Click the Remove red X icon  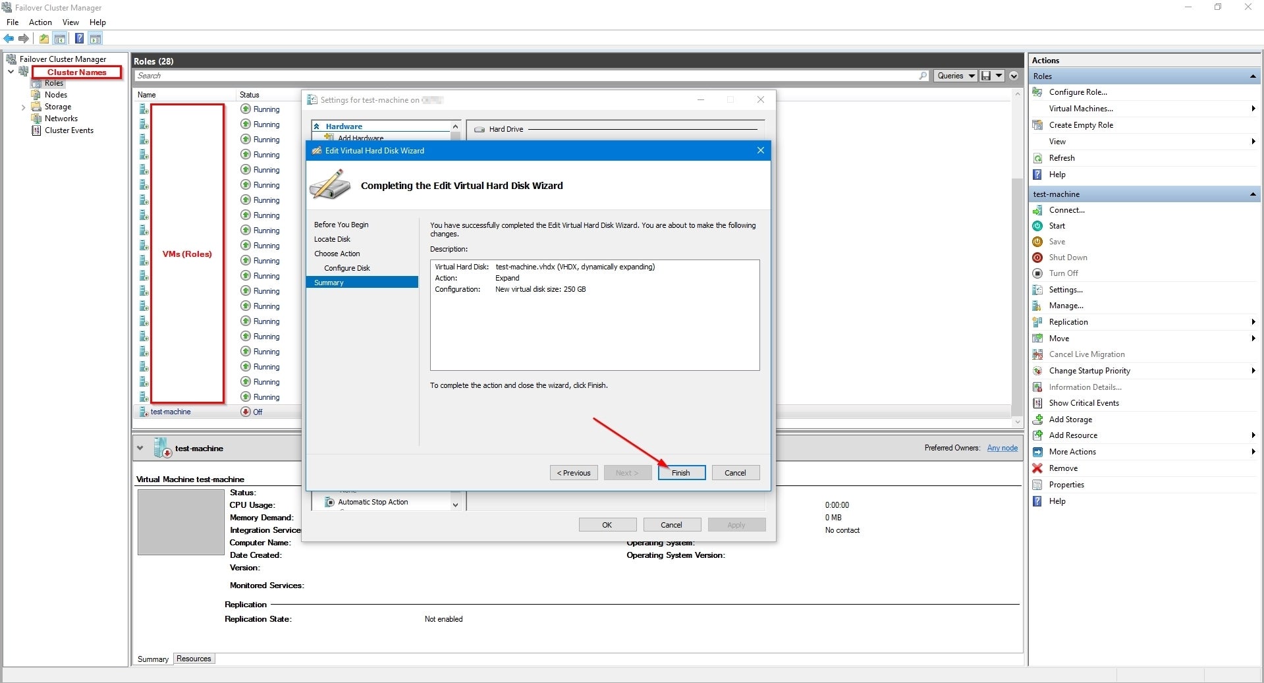pyautogui.click(x=1037, y=468)
